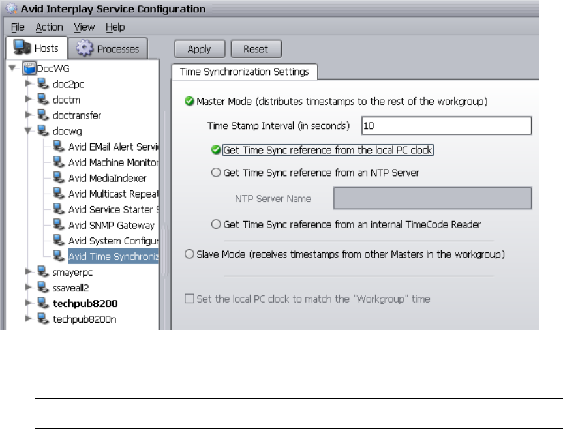
Task: Select the smayerpc host label
Action: coord(72,273)
